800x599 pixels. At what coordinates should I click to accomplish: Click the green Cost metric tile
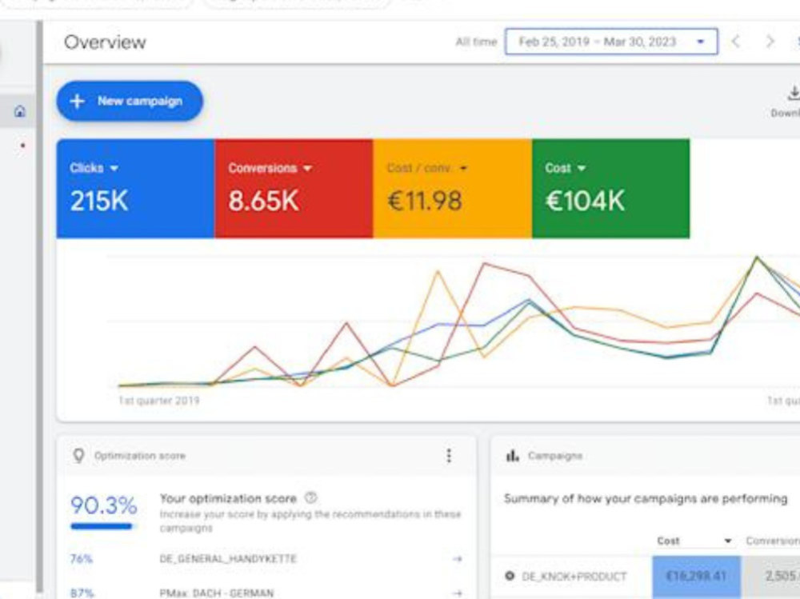click(610, 188)
